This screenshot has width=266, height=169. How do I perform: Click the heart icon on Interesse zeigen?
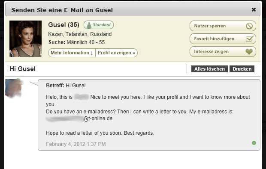tap(249, 52)
